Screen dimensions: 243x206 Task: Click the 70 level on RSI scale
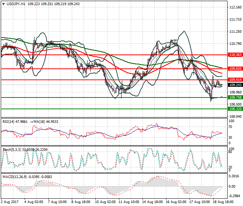[231, 127]
